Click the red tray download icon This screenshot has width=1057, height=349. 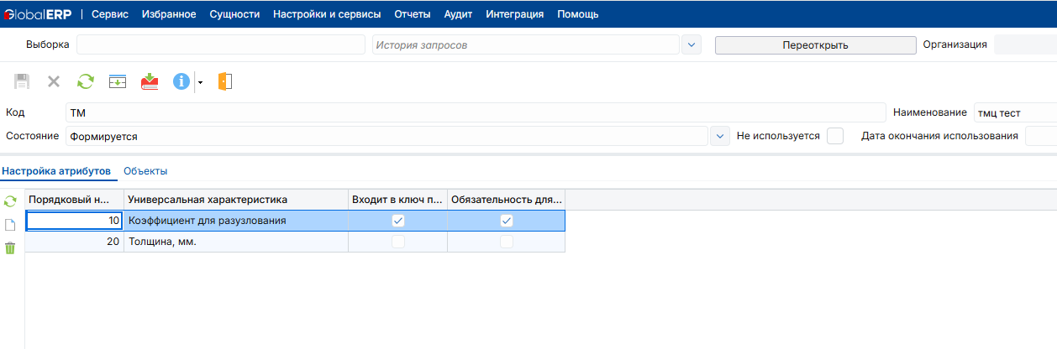[x=150, y=81]
